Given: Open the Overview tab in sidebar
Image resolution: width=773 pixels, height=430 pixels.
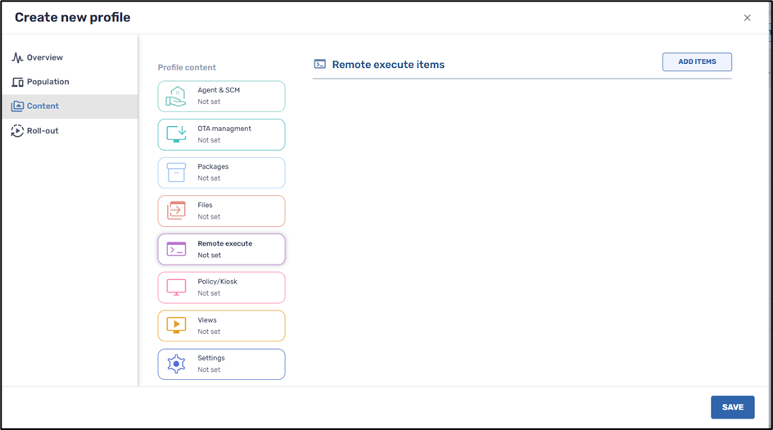Looking at the screenshot, I should pos(44,57).
